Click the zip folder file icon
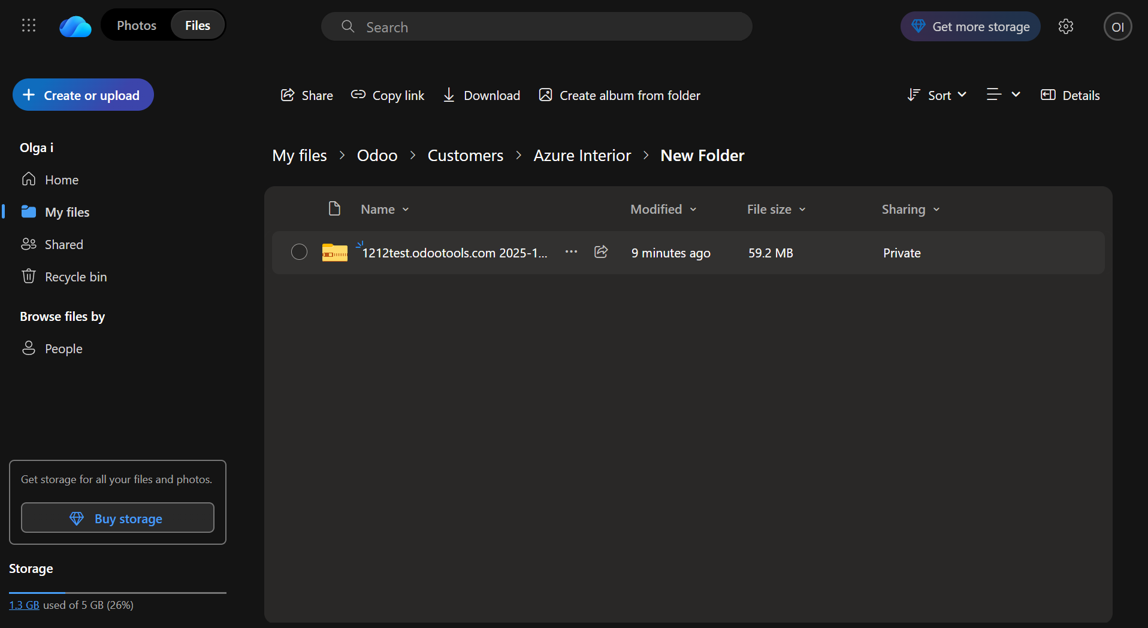This screenshot has width=1148, height=628. click(x=334, y=253)
